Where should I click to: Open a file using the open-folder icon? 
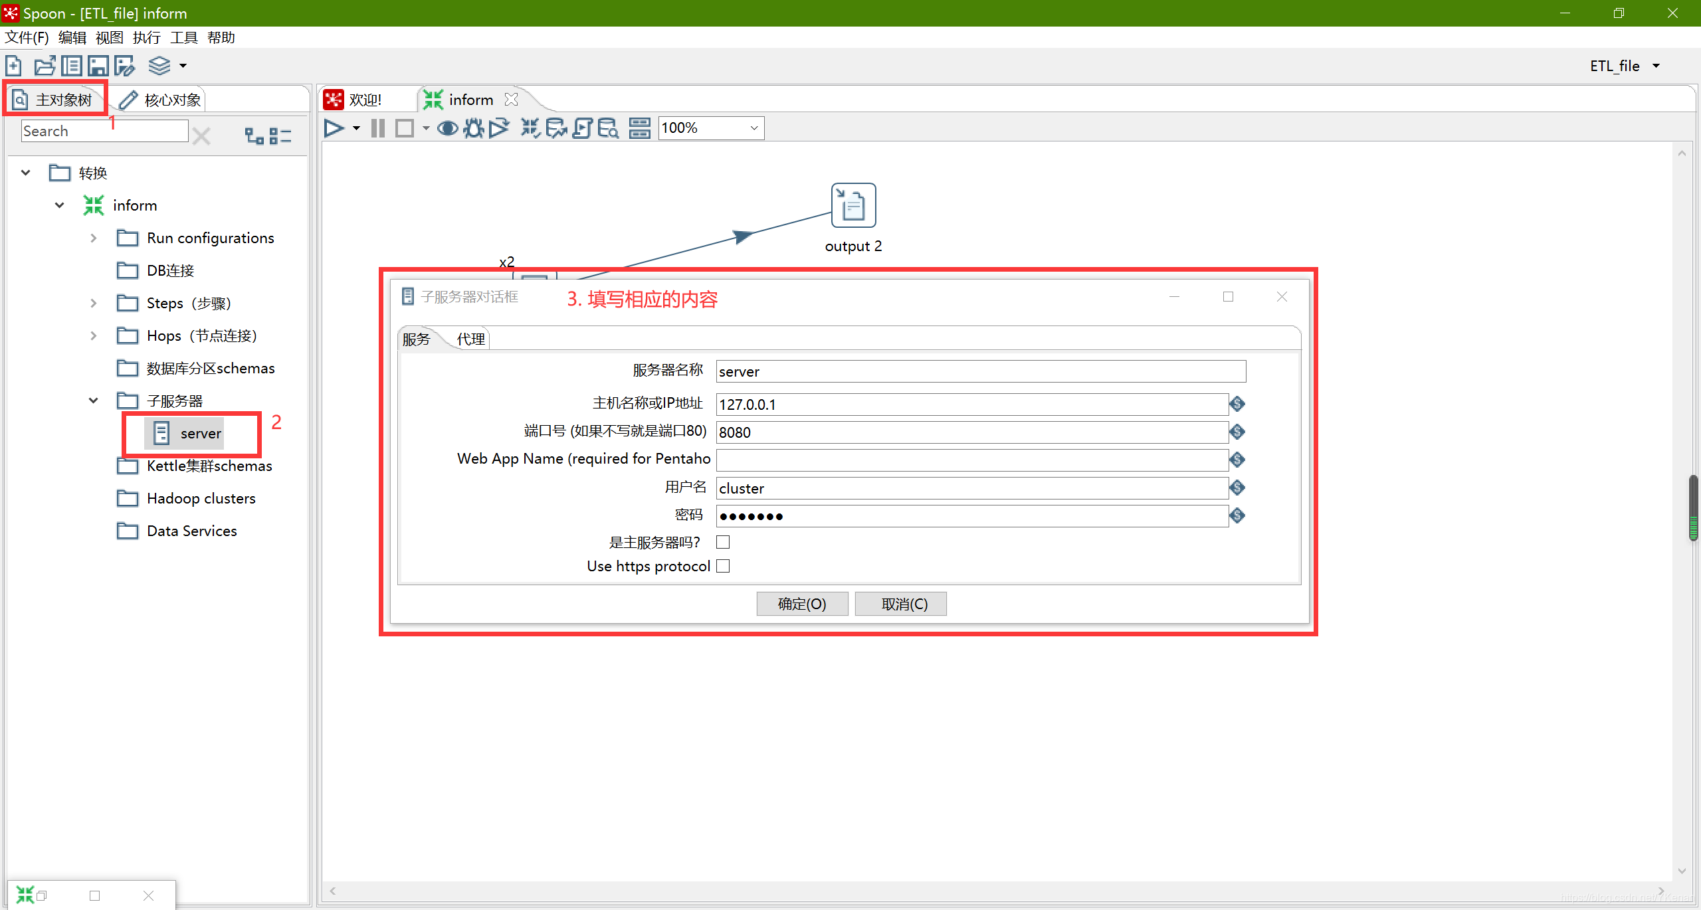click(45, 66)
